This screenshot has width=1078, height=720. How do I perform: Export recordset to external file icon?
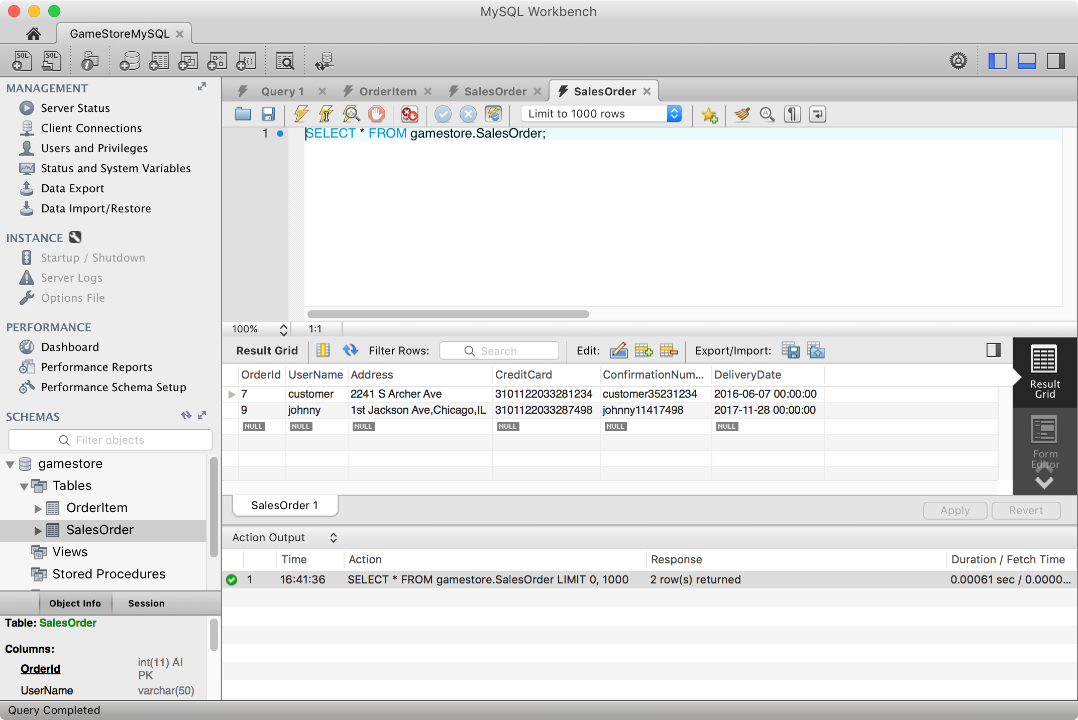pos(791,350)
